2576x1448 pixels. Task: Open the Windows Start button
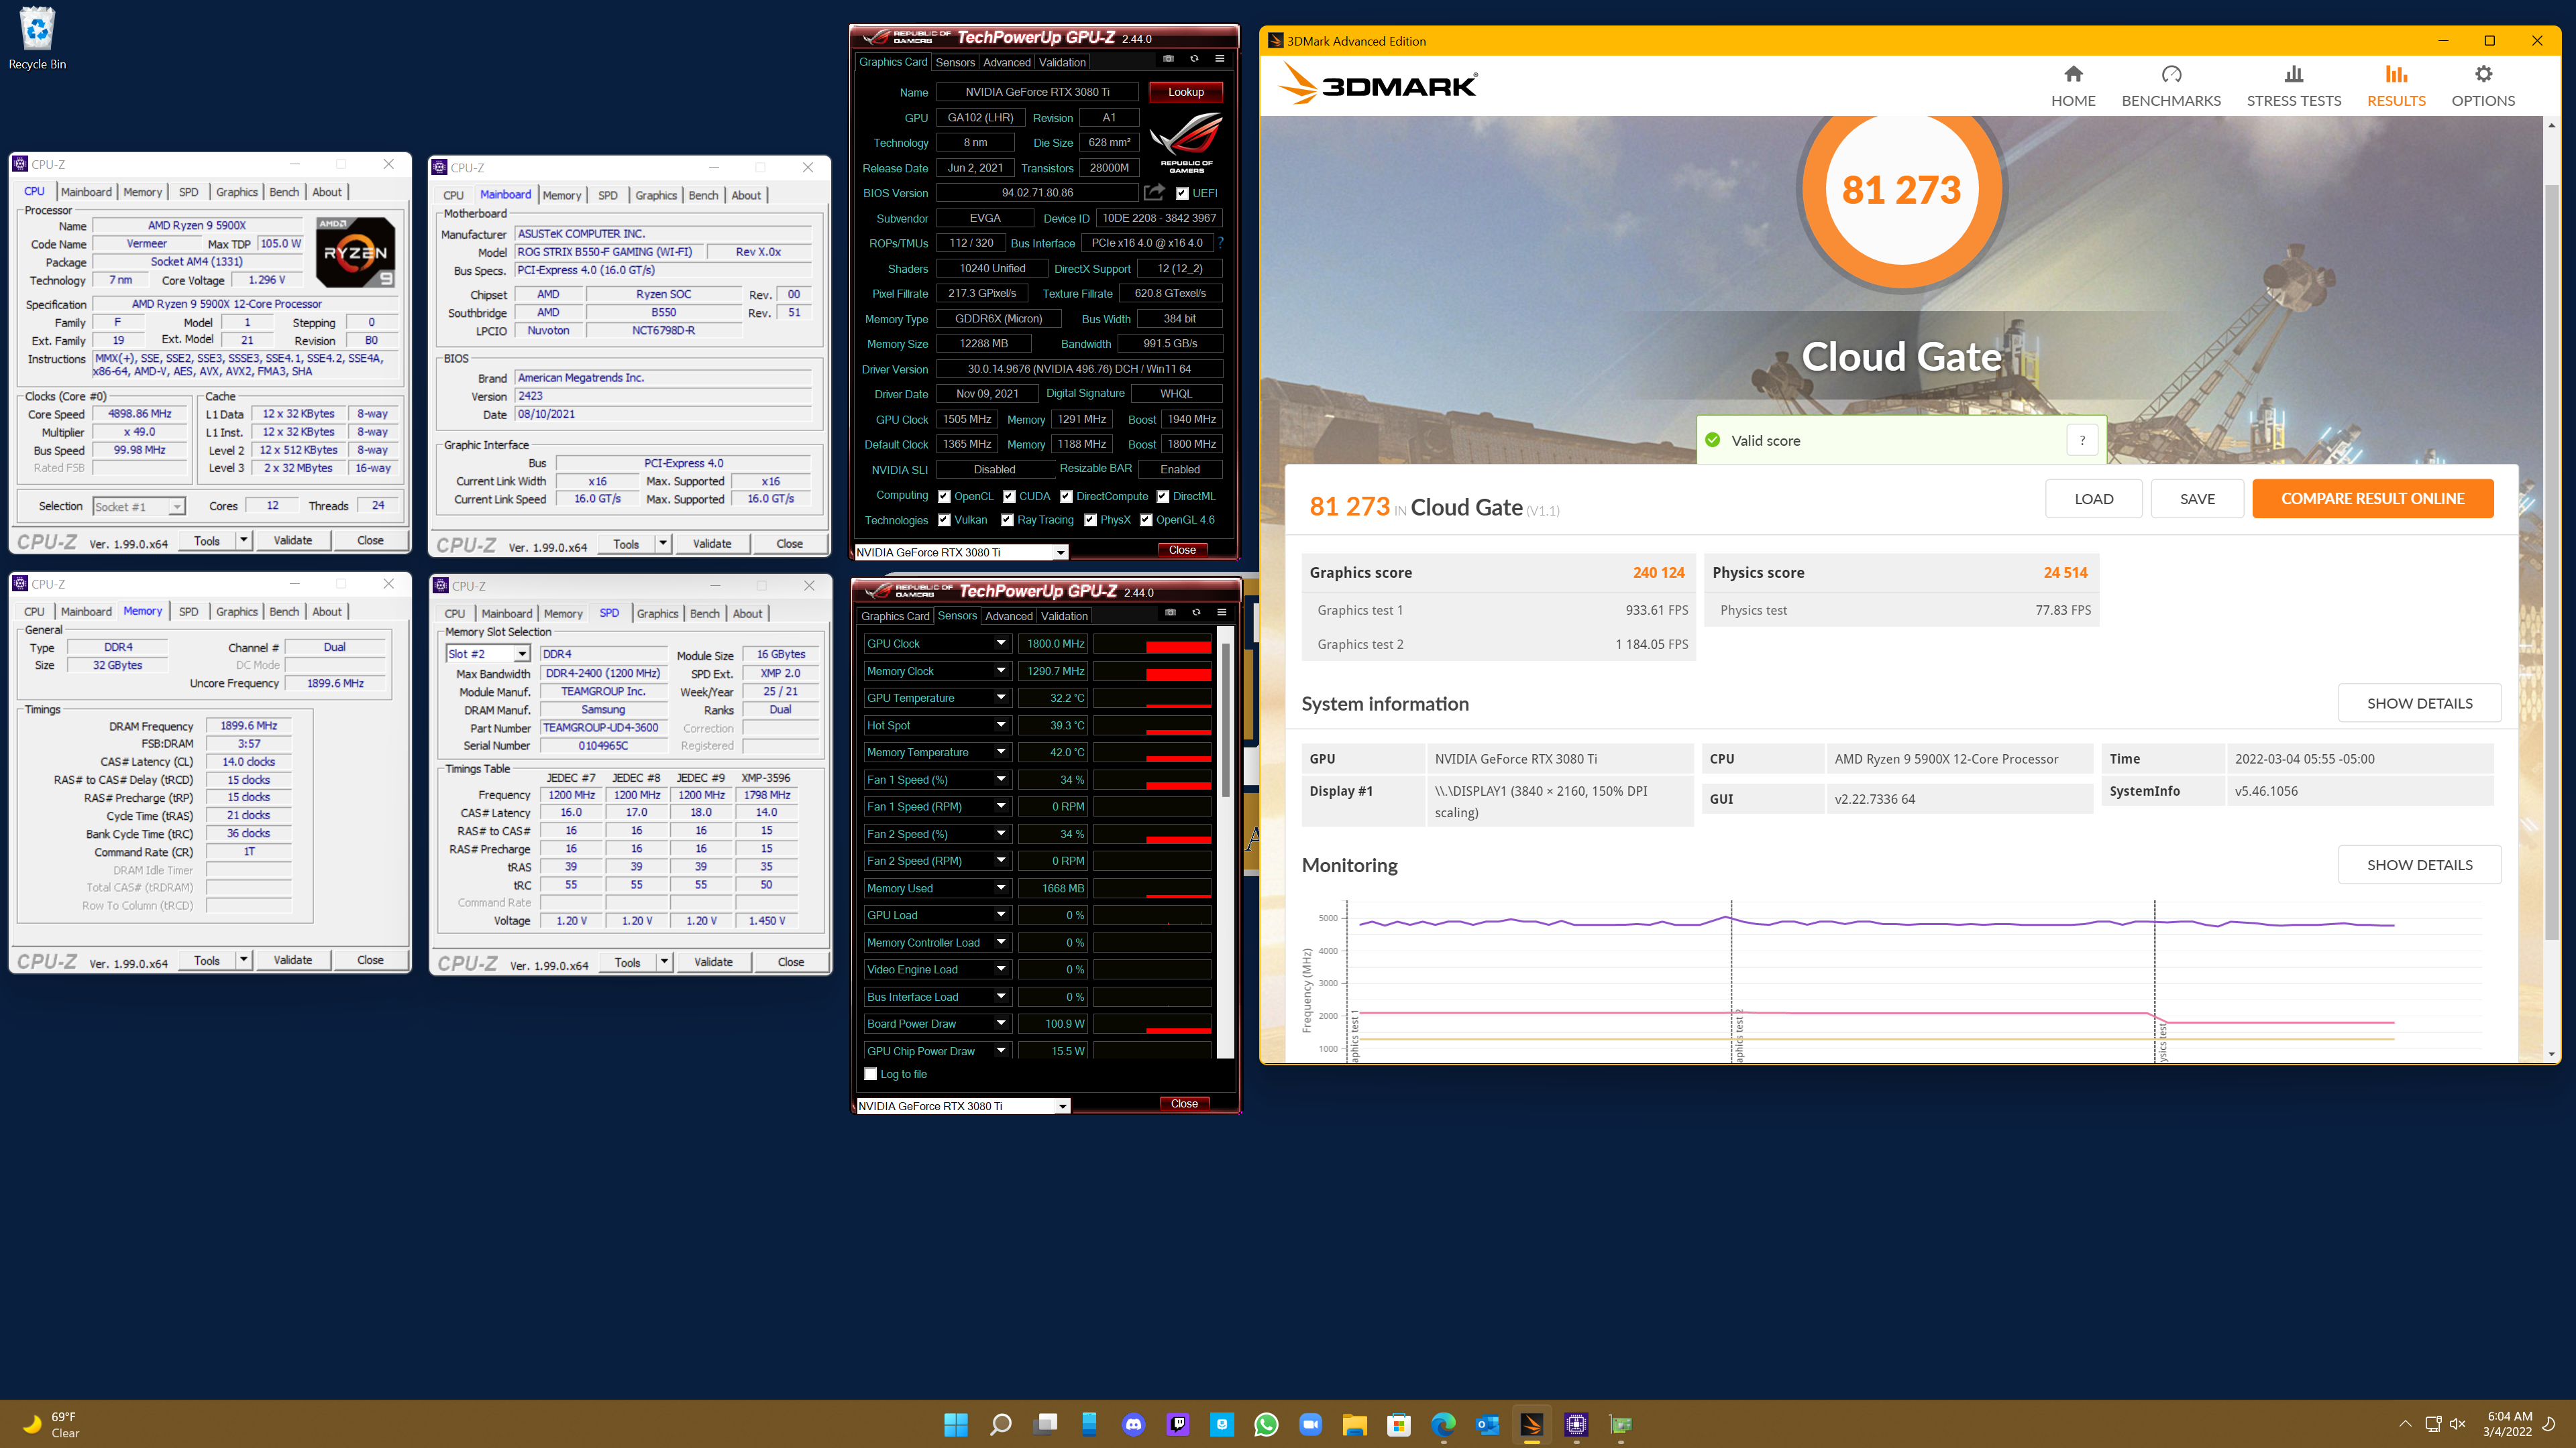956,1424
